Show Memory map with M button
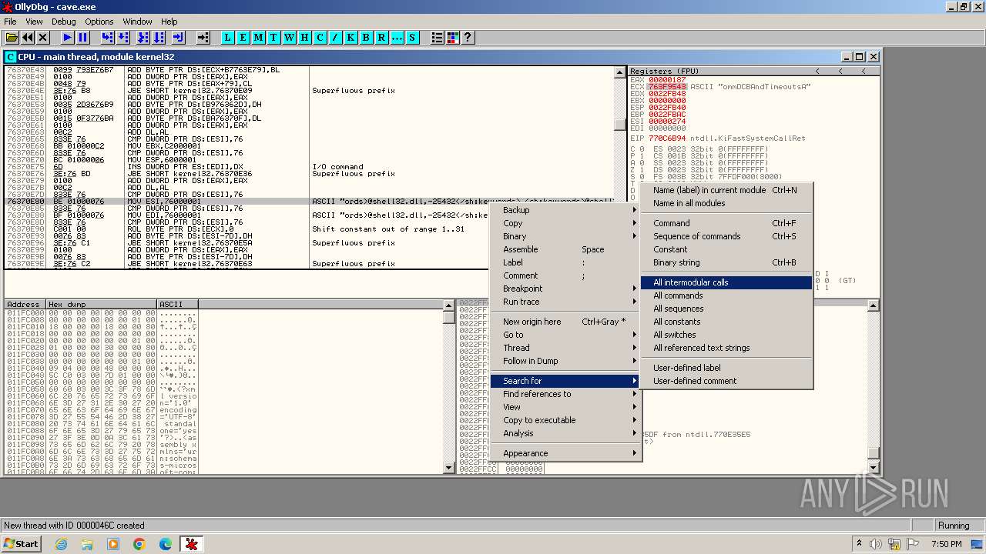 click(258, 37)
